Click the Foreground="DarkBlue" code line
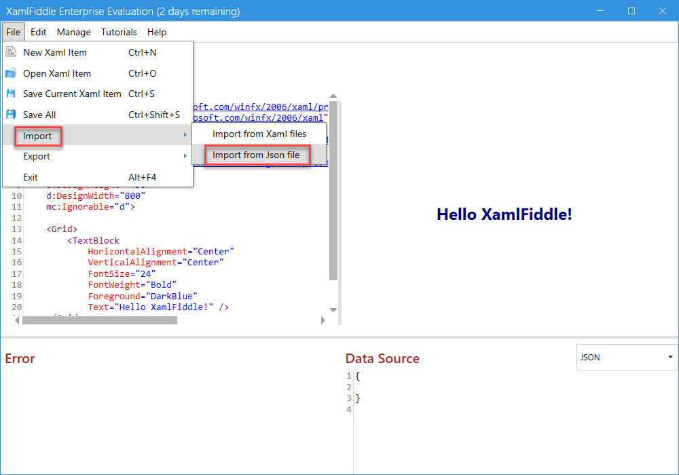 [x=143, y=296]
